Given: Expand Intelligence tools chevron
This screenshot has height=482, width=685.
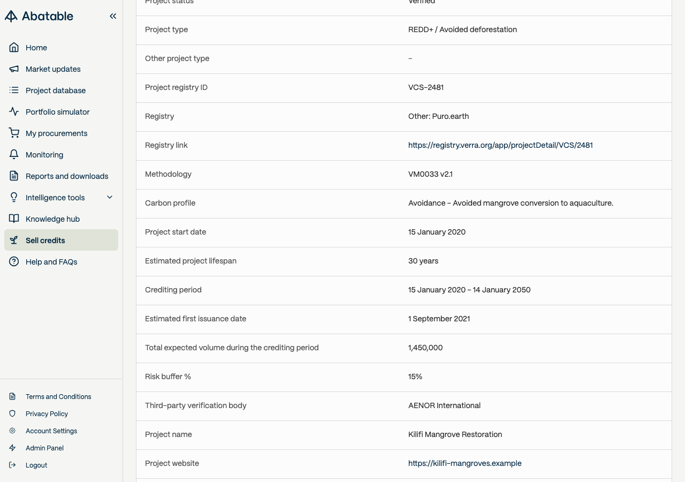Looking at the screenshot, I should (x=110, y=198).
